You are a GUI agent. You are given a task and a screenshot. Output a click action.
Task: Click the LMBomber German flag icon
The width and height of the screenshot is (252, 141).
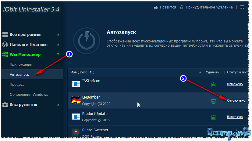pyautogui.click(x=76, y=100)
